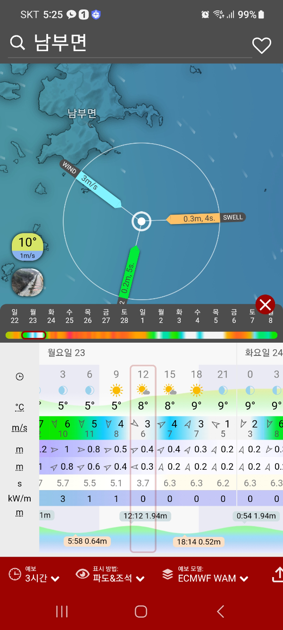Screen dimensions: 283x630
Task: Open the webcam photo thumbnail
Action: (28, 283)
